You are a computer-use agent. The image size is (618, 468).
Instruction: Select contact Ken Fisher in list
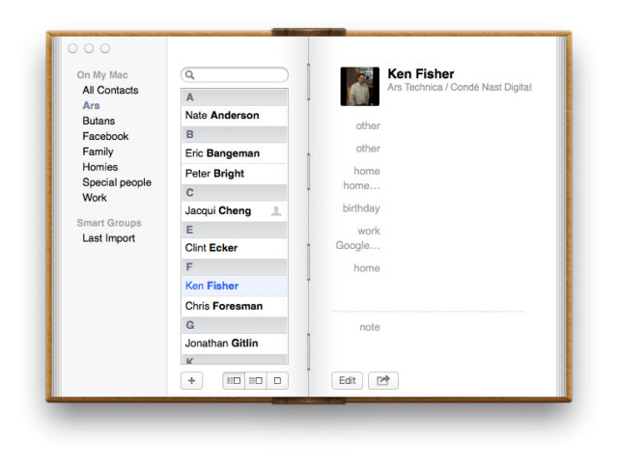tap(235, 286)
